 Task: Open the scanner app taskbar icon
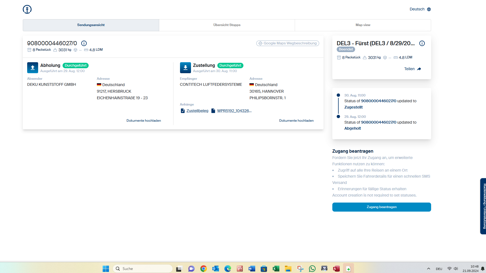click(324, 269)
